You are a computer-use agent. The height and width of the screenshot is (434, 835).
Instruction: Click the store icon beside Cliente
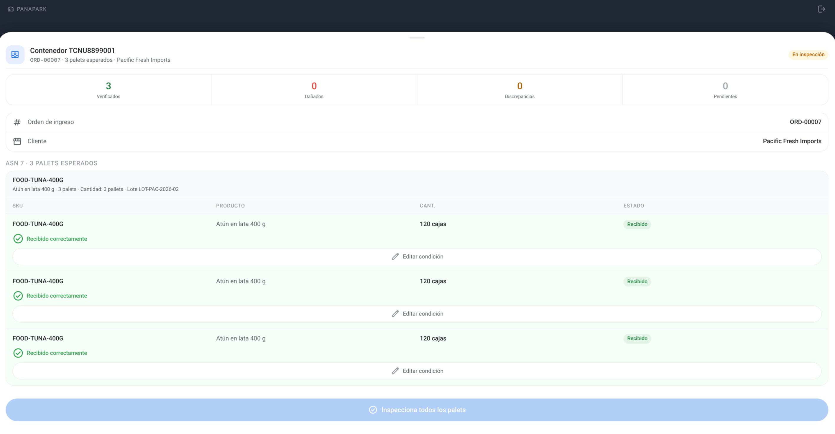pyautogui.click(x=17, y=141)
